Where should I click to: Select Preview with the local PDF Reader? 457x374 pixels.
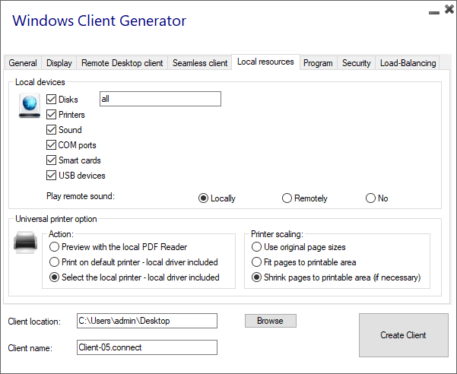point(54,247)
